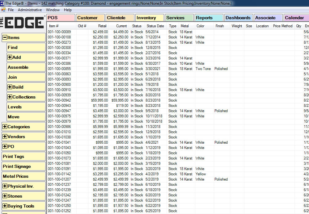Sort by the Weight column header
The image size is (309, 214).
click(x=237, y=26)
